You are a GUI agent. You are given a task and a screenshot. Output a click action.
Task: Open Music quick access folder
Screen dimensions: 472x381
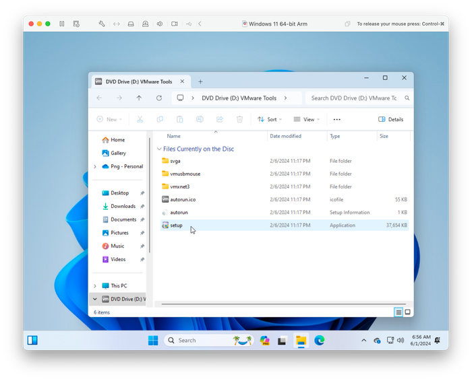click(117, 246)
